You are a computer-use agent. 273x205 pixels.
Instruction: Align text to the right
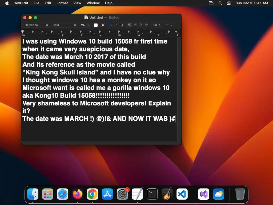pos(141,25)
